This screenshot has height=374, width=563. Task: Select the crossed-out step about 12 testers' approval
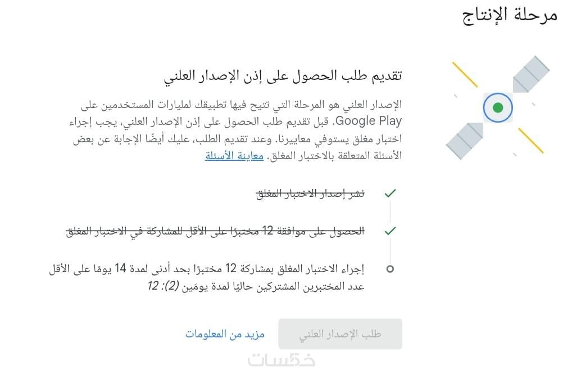[x=215, y=231]
